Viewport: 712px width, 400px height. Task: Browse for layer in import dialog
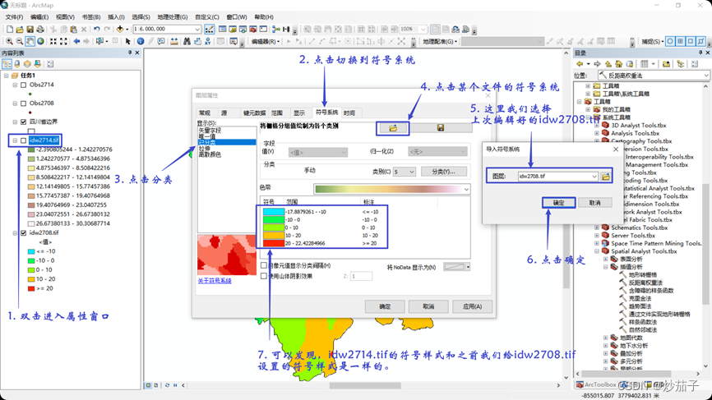coord(606,177)
